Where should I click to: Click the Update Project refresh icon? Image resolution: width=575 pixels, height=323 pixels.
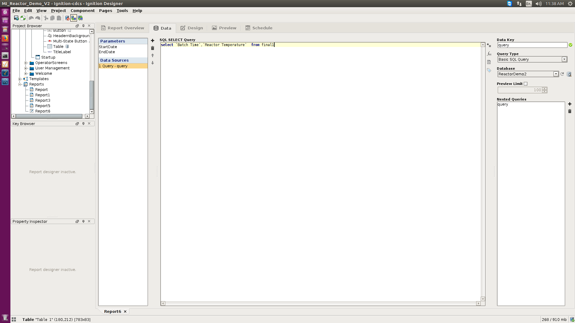pos(23,18)
